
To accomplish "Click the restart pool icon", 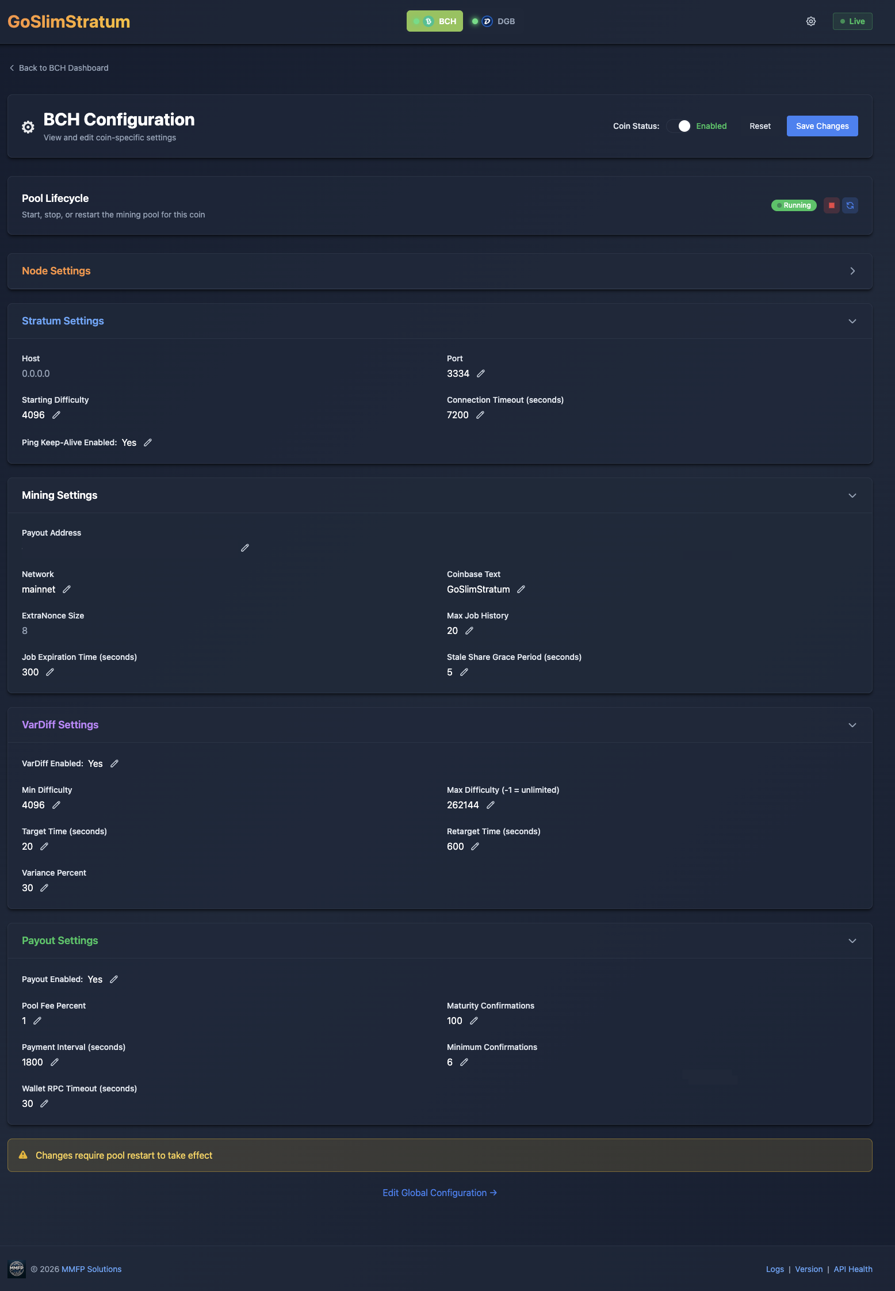I will (x=850, y=205).
